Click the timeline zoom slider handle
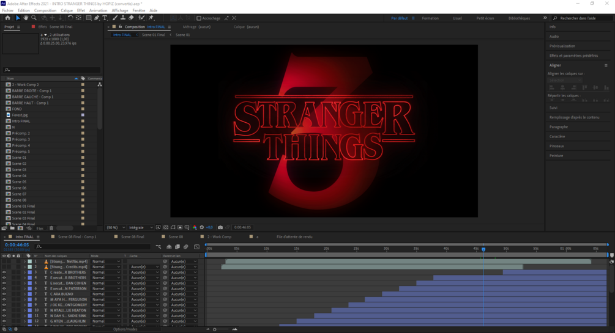The image size is (615, 333). tap(215, 329)
